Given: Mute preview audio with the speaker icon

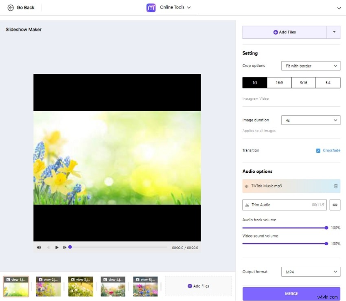Looking at the screenshot, I should (39, 247).
